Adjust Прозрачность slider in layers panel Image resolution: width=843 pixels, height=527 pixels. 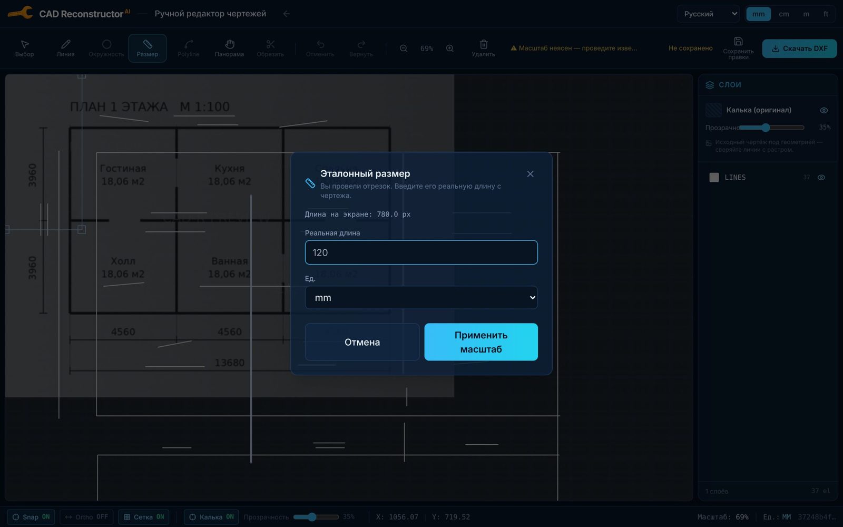(772, 128)
